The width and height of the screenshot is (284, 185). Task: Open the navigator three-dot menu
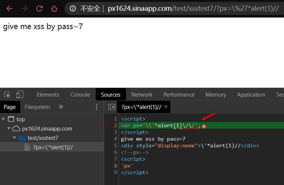point(97,107)
